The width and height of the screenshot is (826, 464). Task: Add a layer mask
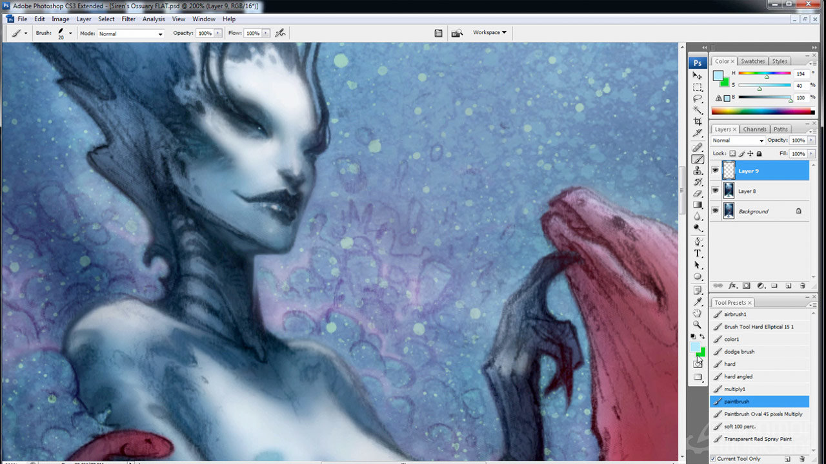(747, 285)
